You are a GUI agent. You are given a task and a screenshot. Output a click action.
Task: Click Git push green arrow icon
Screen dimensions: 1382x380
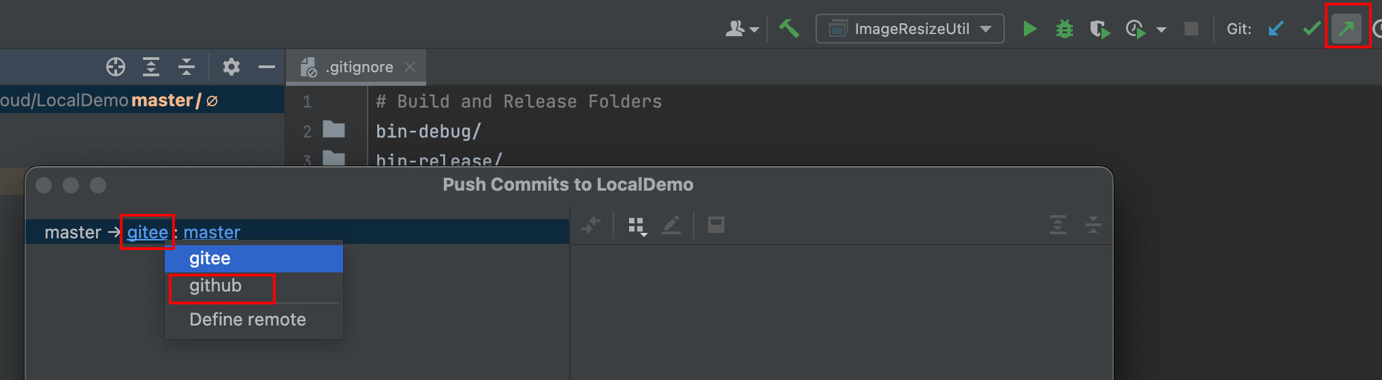point(1347,29)
